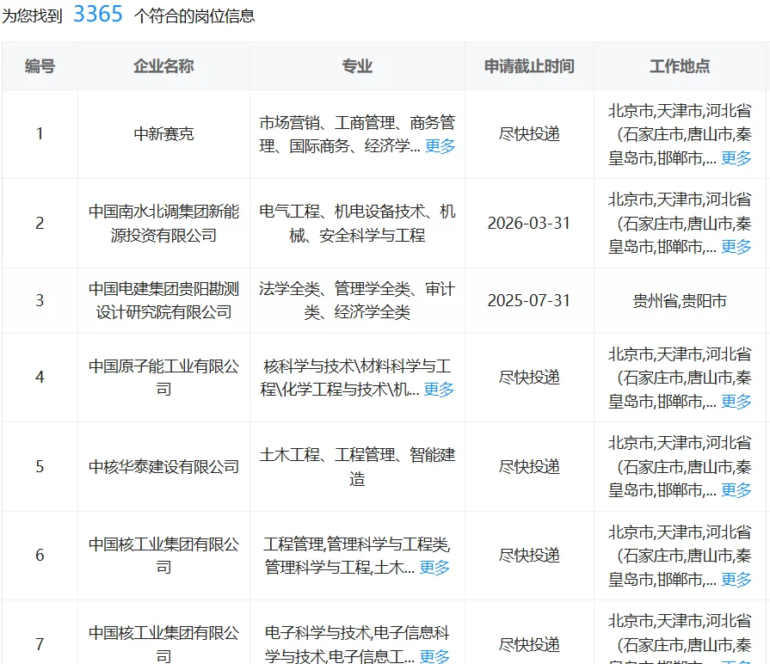Viewport: 770px width, 664px height.
Task: Open 中国南水北调集团新能源投资有限公司 listing
Action: pyautogui.click(x=163, y=223)
